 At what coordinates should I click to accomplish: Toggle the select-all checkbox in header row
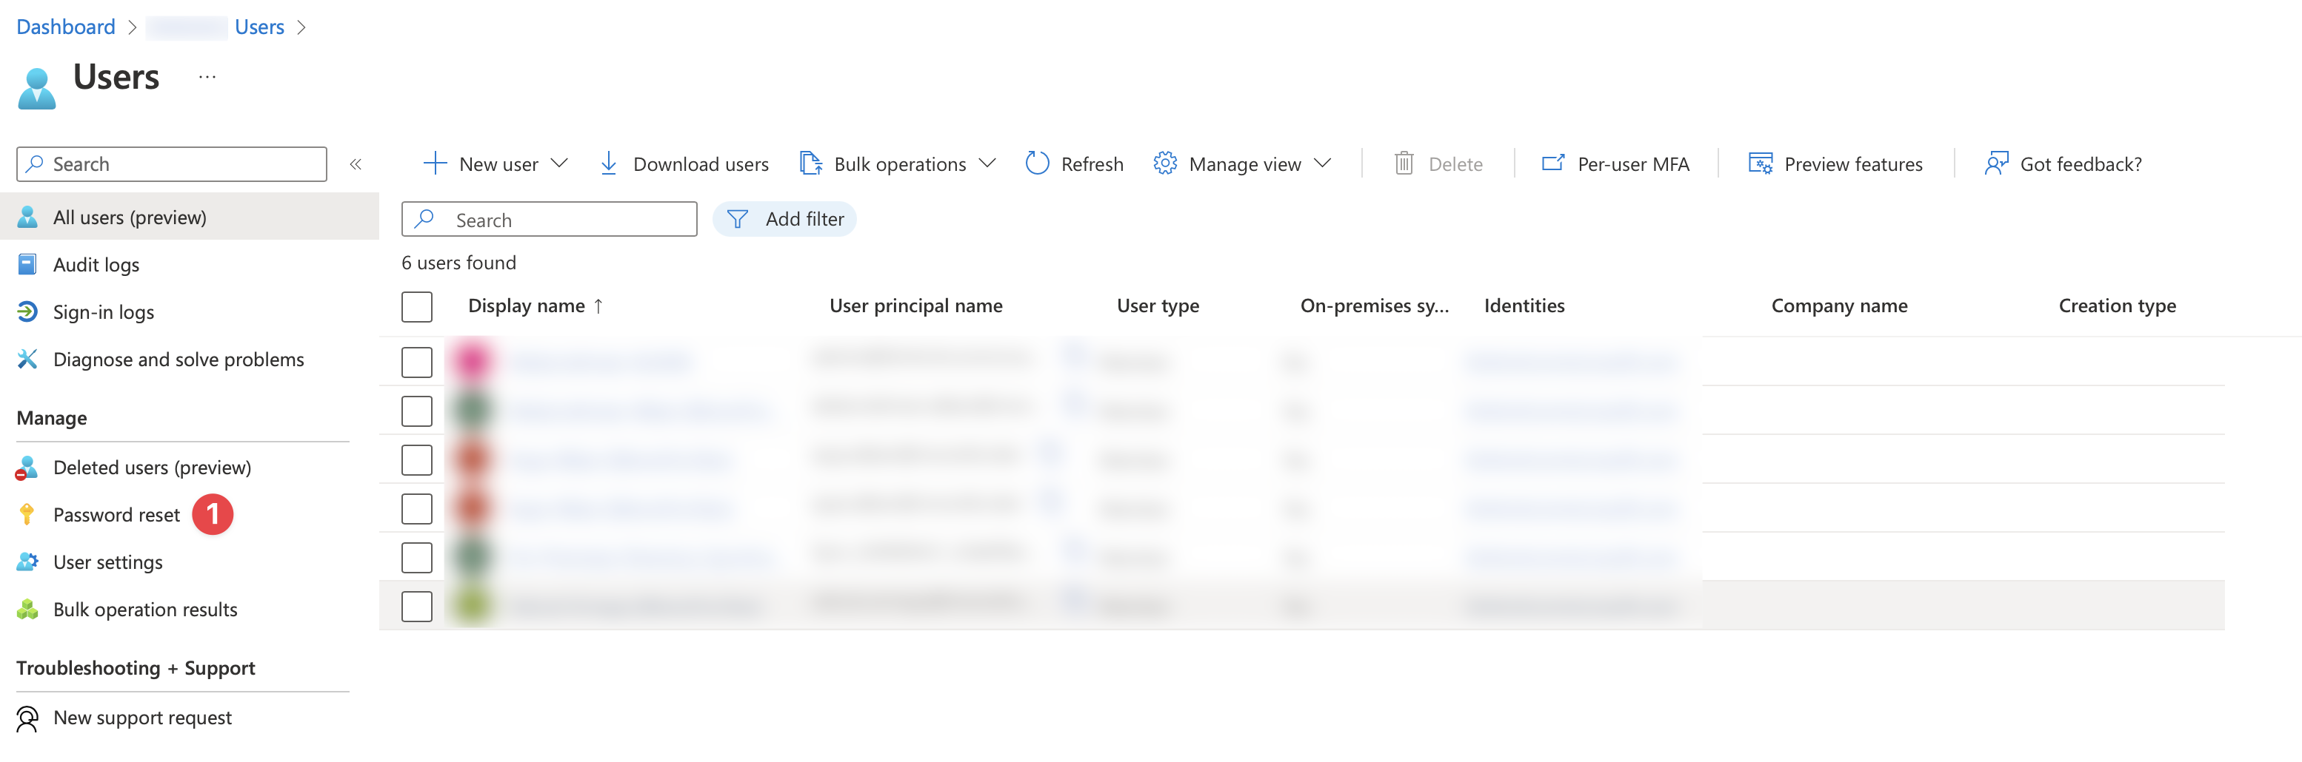point(416,306)
